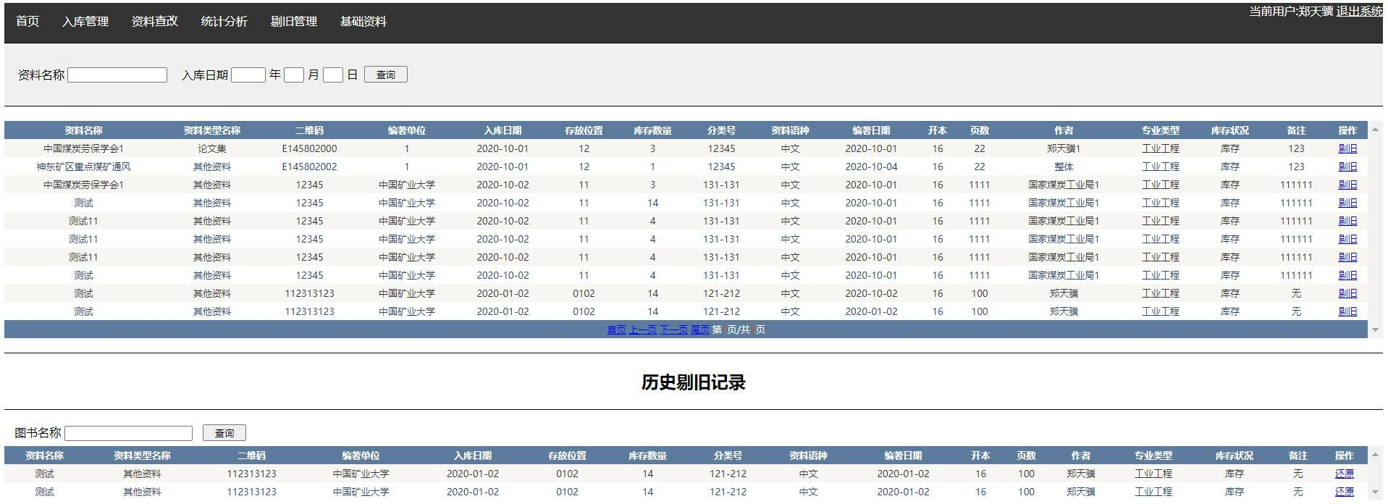The image size is (1388, 504).
Task: Log out via the 退出系统 link
Action: click(x=1358, y=12)
